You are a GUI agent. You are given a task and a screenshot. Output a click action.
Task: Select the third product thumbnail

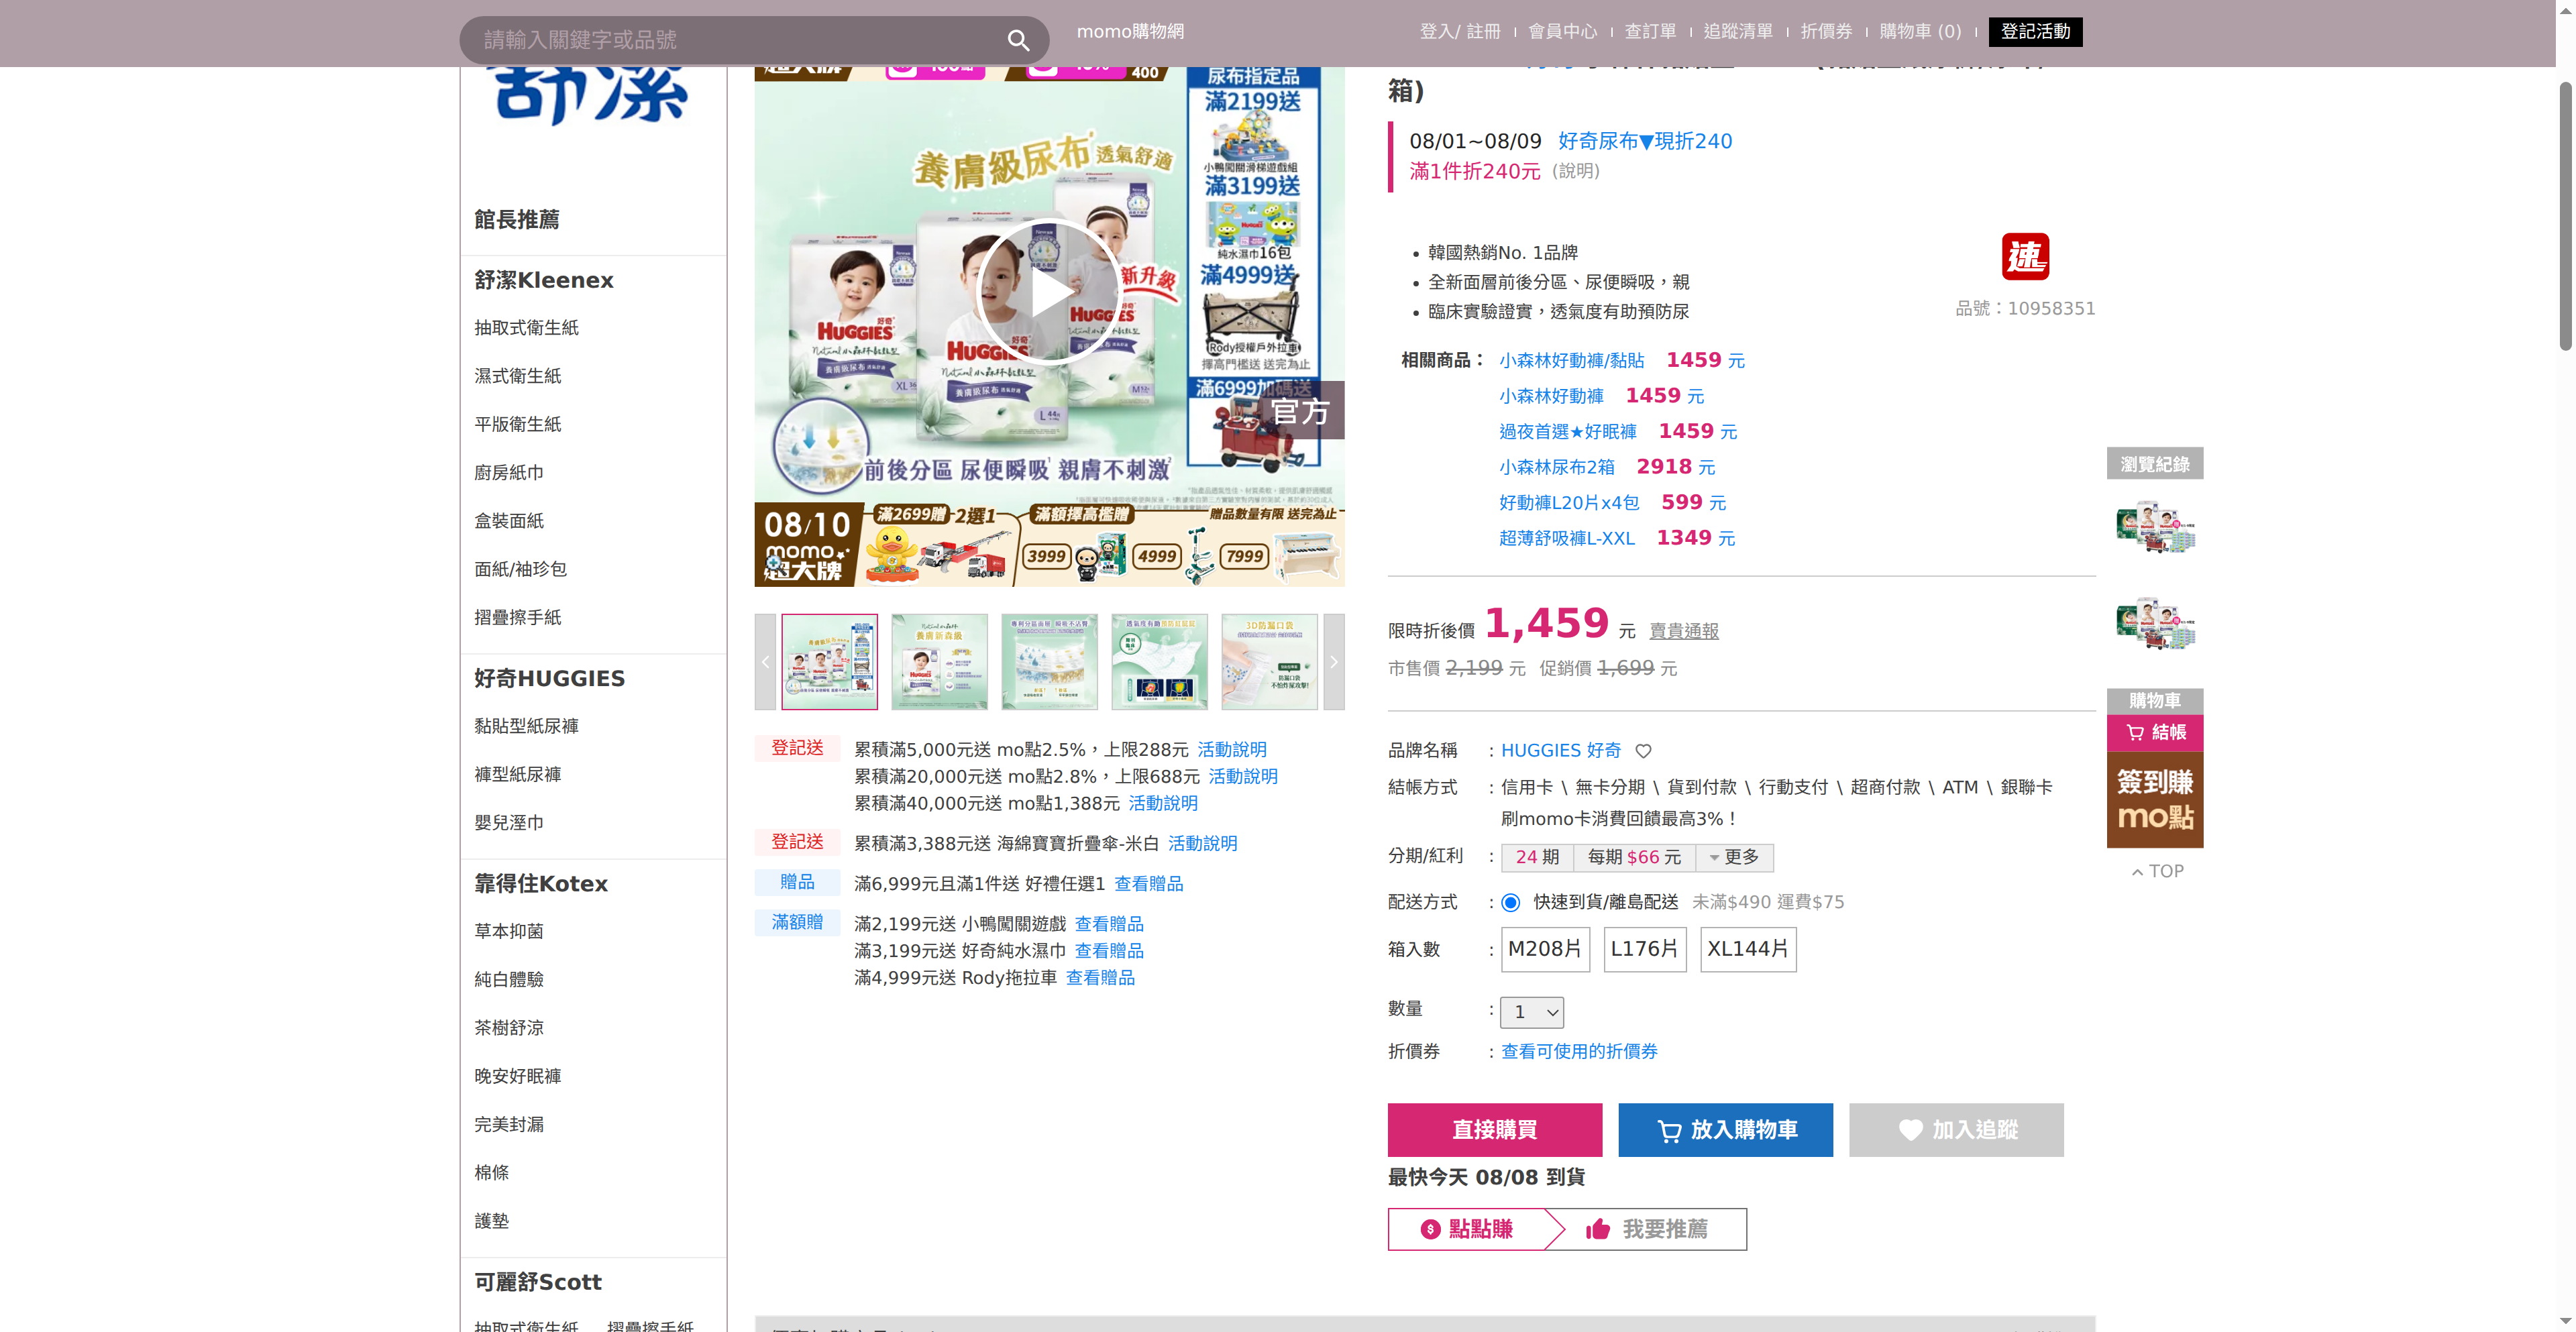click(1049, 662)
